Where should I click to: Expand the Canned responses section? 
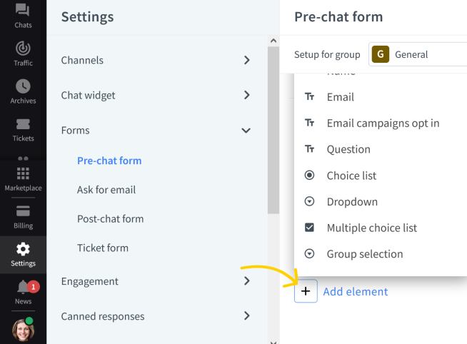[x=156, y=316]
